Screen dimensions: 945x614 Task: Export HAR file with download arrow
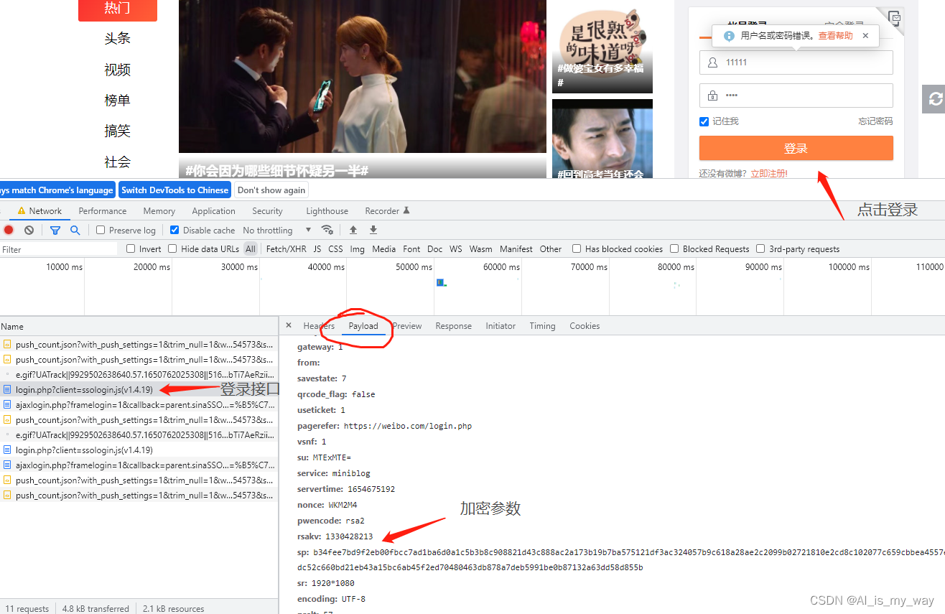[373, 230]
